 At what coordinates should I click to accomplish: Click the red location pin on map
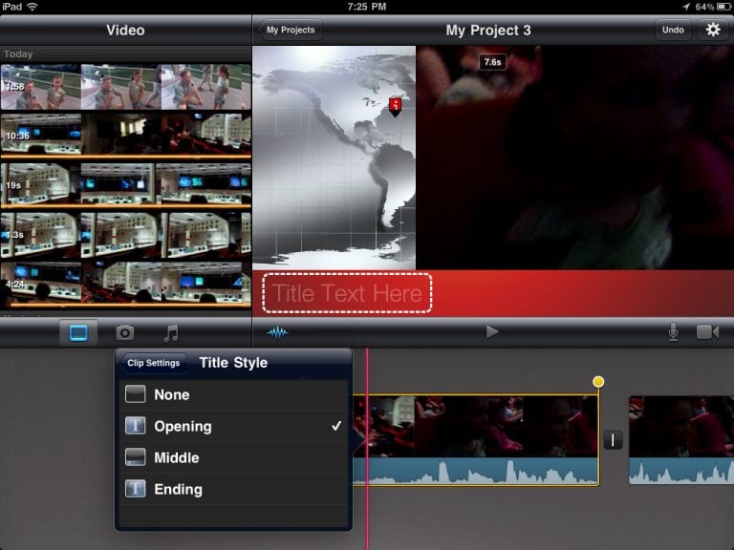coord(395,107)
